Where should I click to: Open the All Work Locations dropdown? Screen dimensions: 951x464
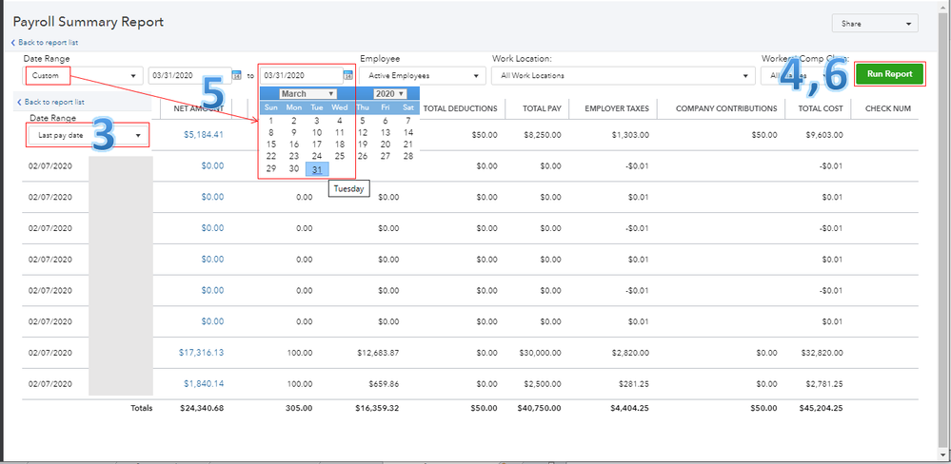coord(623,76)
